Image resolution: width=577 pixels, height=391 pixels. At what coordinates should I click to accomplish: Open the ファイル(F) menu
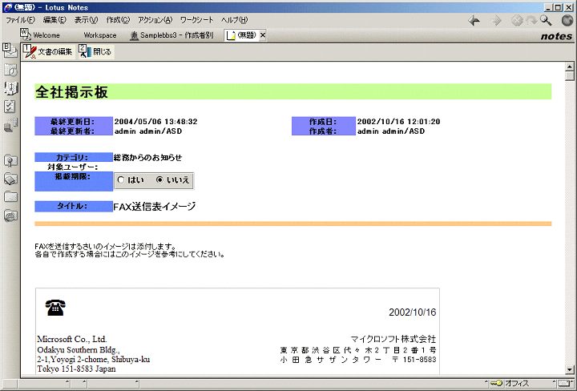[x=20, y=20]
